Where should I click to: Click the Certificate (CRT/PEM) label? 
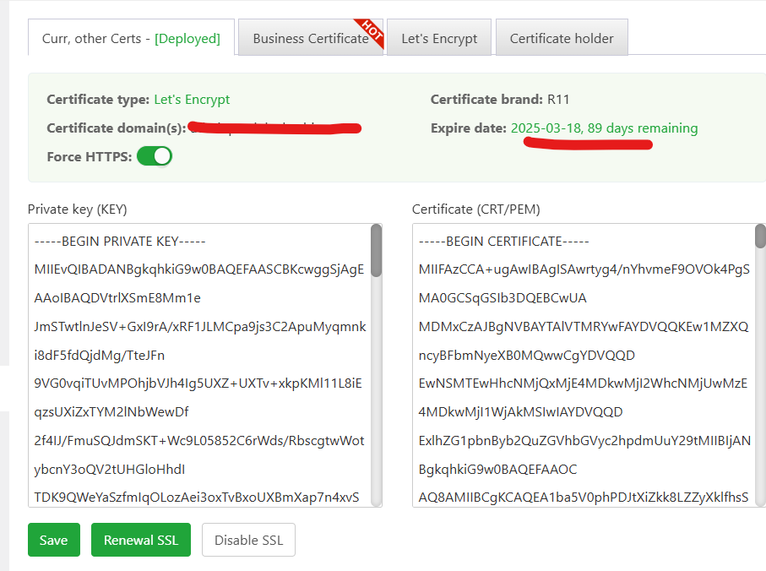475,209
